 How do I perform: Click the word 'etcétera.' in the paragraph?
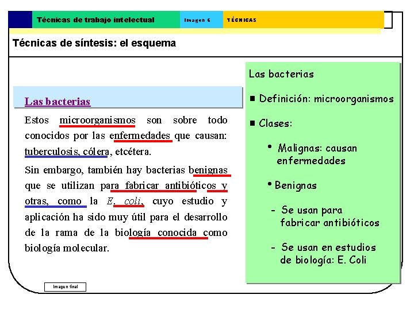click(x=133, y=152)
